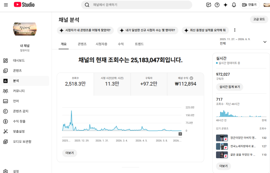The height and width of the screenshot is (173, 270).
Task: Switch to the 수익 tab
Action: click(x=121, y=44)
